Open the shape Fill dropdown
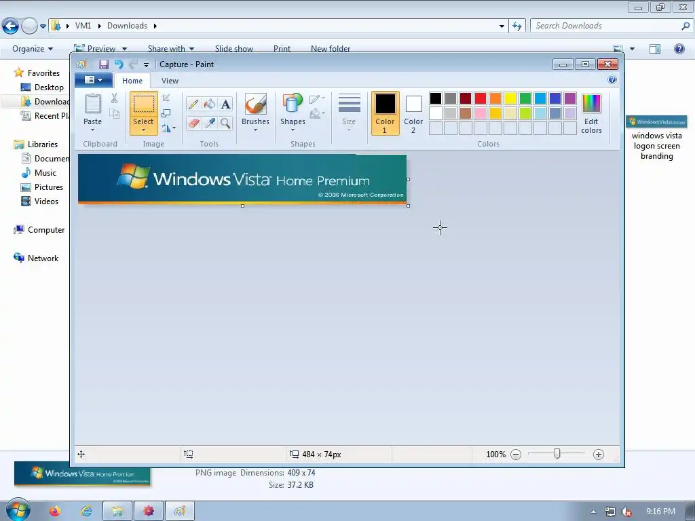695x521 pixels. [317, 114]
